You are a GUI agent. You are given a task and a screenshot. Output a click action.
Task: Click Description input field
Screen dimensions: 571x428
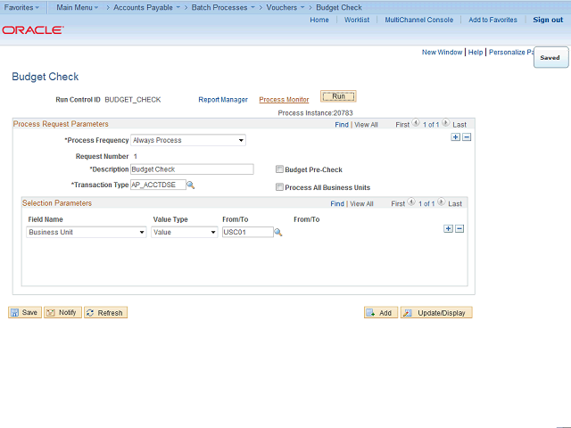[x=192, y=169]
